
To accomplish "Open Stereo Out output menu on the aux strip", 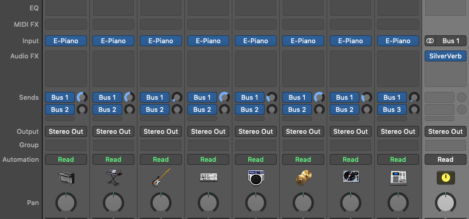I will click(445, 131).
